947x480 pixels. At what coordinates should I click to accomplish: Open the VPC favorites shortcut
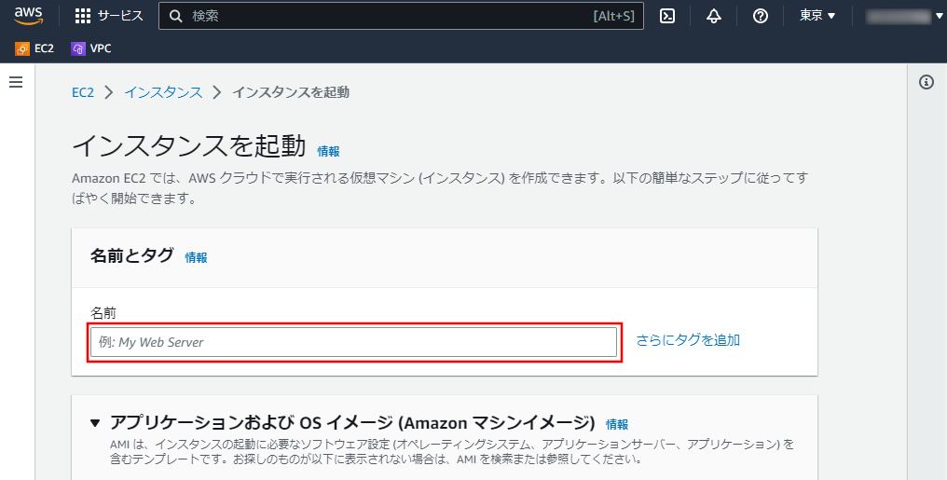coord(91,48)
